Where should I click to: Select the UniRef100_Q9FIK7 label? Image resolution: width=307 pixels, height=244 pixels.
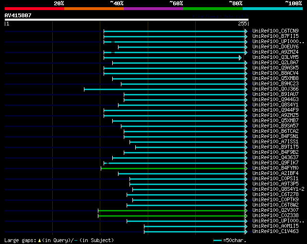275,163
